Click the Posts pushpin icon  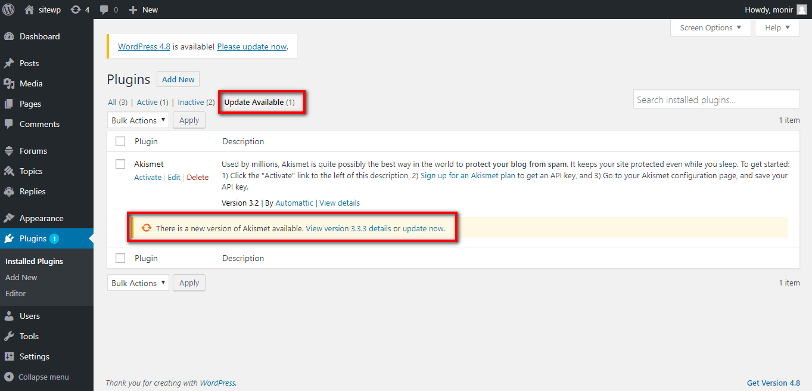tap(9, 63)
